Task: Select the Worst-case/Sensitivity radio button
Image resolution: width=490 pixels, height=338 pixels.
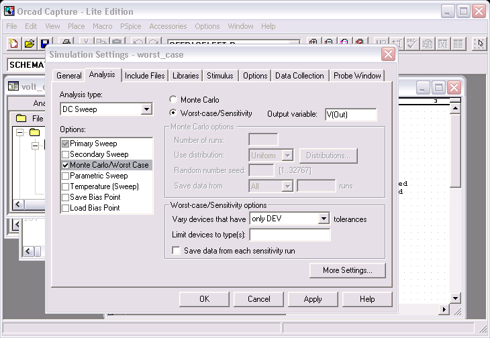Action: click(173, 113)
